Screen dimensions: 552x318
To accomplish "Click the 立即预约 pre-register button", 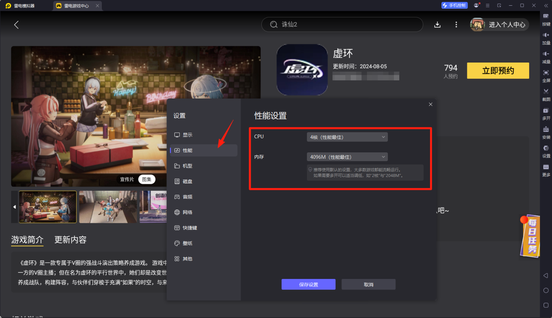I will (498, 70).
